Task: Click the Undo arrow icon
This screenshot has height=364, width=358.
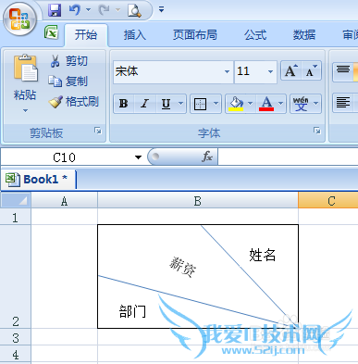Action: click(x=75, y=10)
